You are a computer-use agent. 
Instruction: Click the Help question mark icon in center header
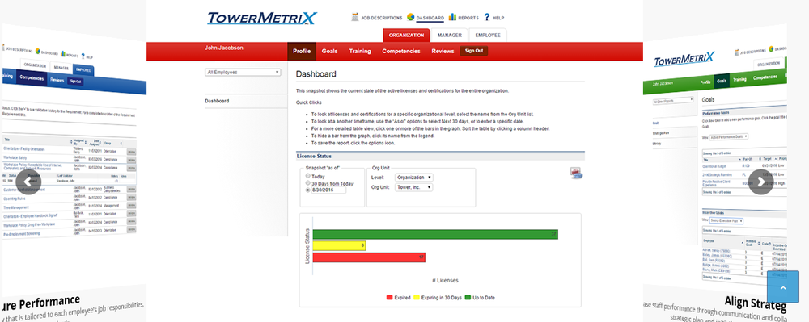click(486, 17)
